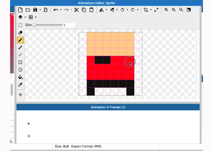Click the frame index '0' label
The image size is (213, 151).
pos(29,136)
